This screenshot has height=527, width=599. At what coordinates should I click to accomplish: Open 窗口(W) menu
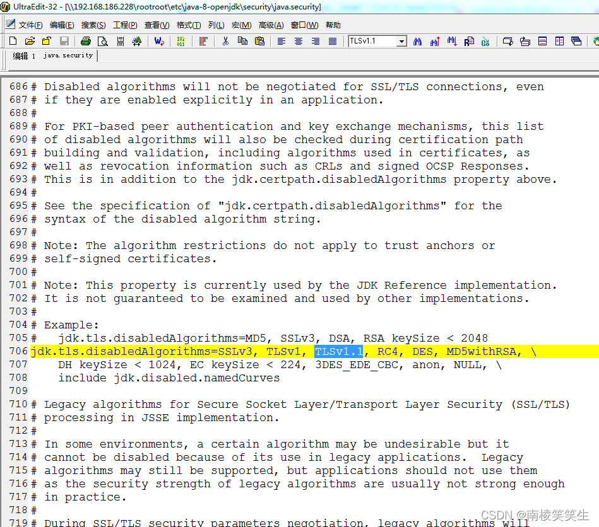click(x=304, y=25)
